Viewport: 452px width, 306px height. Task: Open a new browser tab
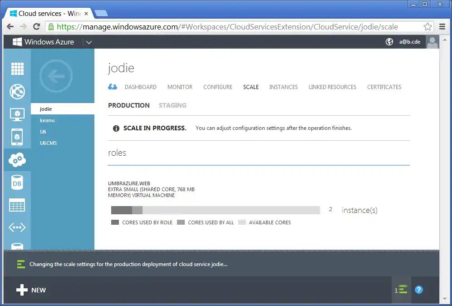pos(101,13)
